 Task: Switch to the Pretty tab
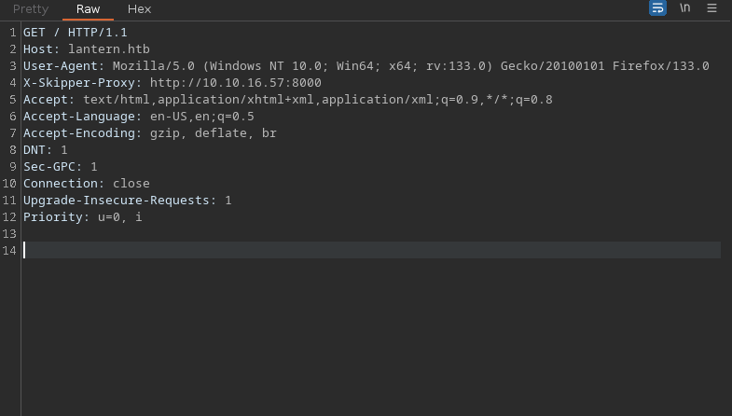point(31,9)
